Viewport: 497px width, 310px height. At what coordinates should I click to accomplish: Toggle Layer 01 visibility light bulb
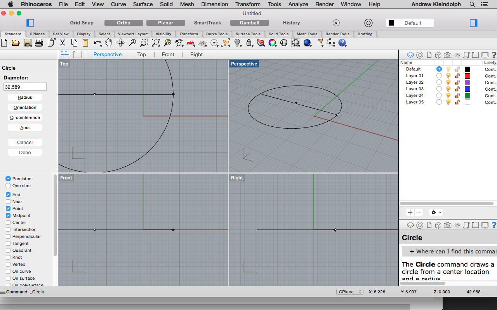pos(448,76)
